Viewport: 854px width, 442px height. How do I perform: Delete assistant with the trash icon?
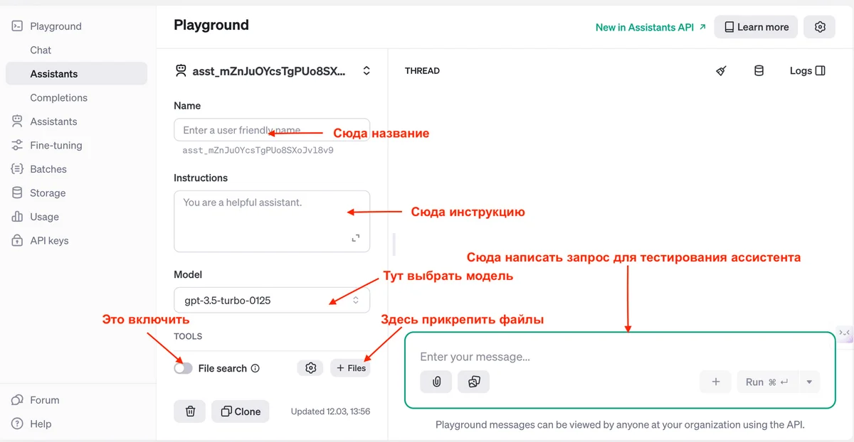coord(190,411)
